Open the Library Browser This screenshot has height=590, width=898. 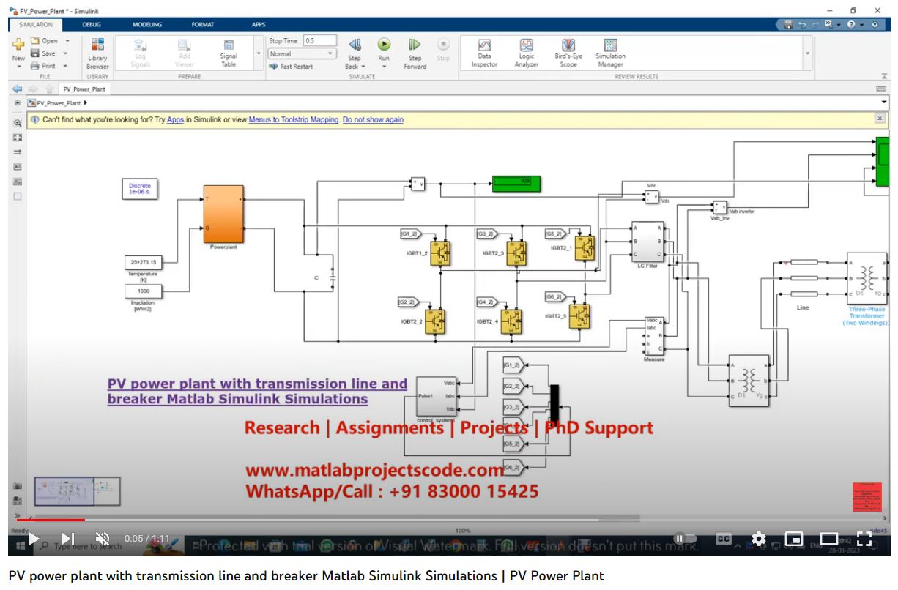(x=97, y=51)
